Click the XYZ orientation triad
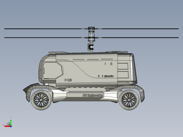 click(7, 122)
